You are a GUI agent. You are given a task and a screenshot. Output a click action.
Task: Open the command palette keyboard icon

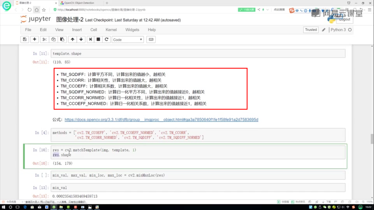pos(151,39)
